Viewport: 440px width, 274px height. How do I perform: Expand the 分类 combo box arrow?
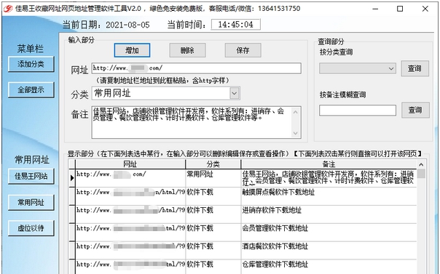pyautogui.click(x=235, y=94)
